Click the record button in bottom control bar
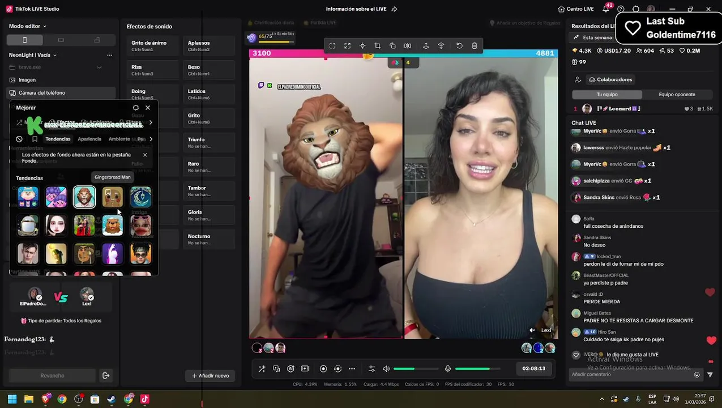The height and width of the screenshot is (408, 722). pyautogui.click(x=323, y=369)
